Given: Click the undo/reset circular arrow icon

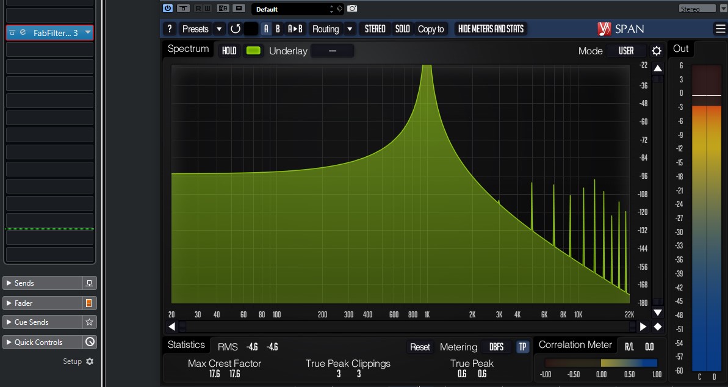Looking at the screenshot, I should tap(236, 29).
